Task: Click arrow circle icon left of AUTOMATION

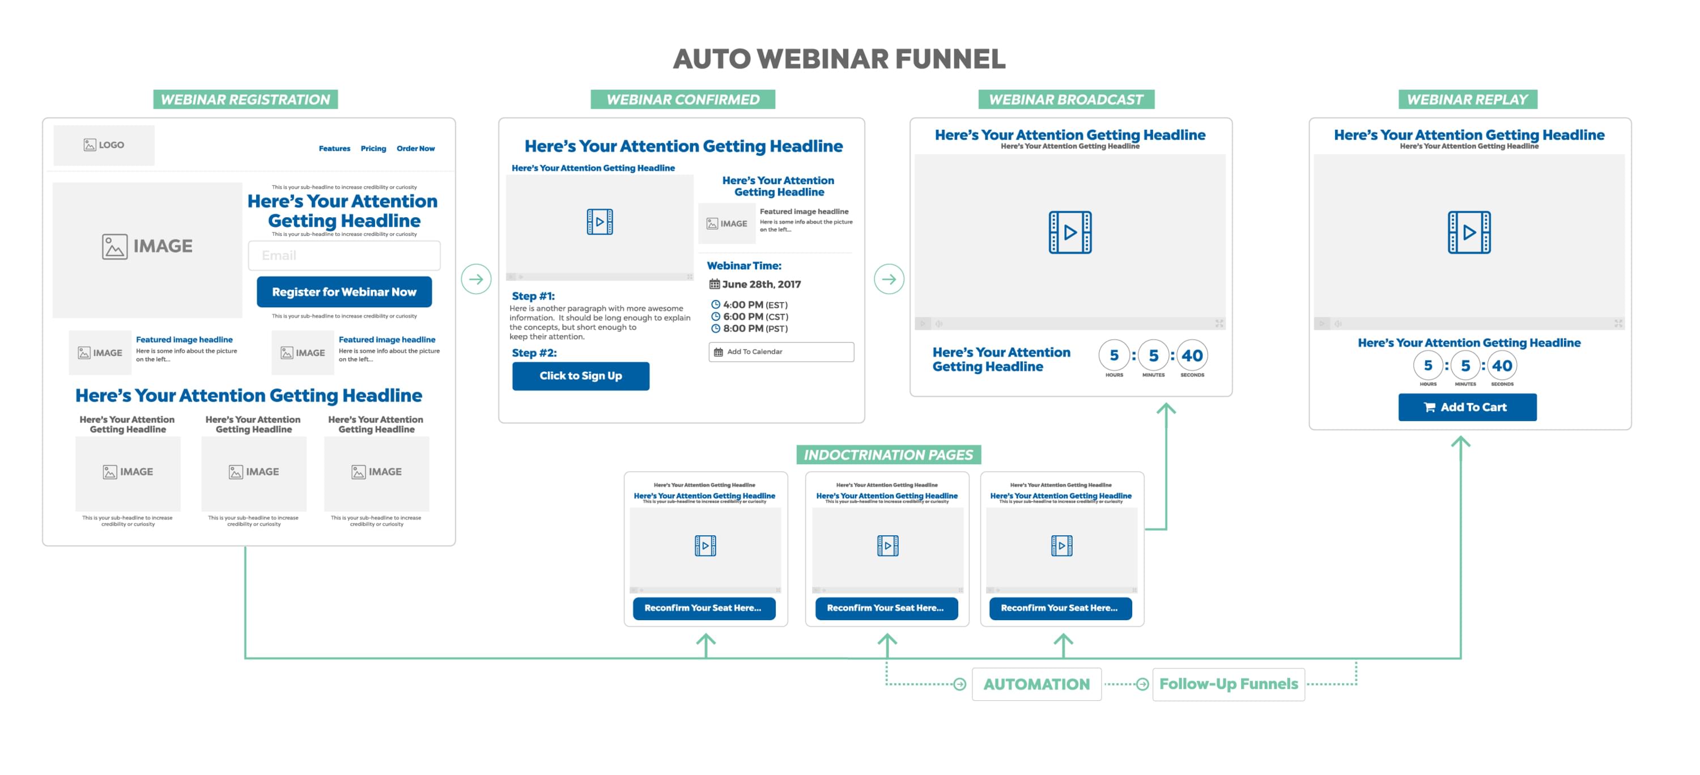Action: coord(959,684)
